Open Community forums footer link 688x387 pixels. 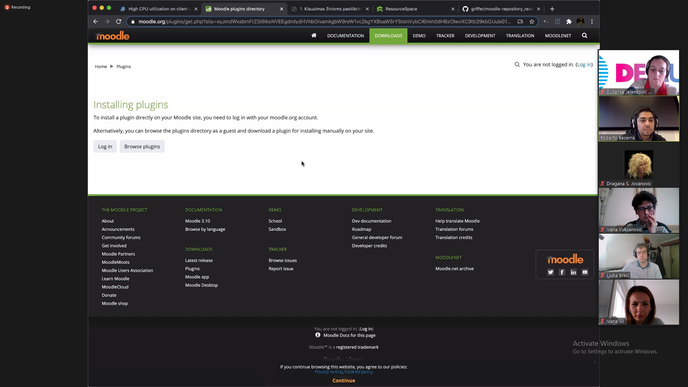point(121,238)
